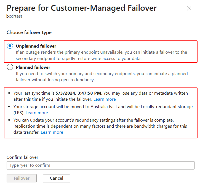Click the bold Planned failover label
This screenshot has height=189, width=200.
[33, 67]
